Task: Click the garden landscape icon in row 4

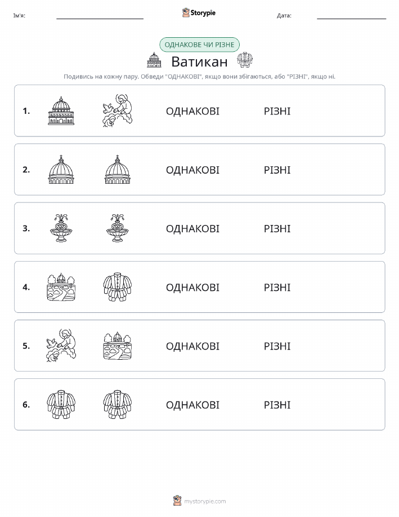Action: coord(61,287)
